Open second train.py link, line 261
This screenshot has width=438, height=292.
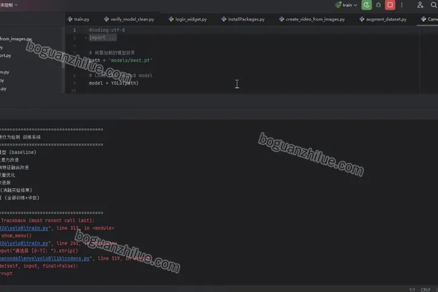click(x=24, y=243)
